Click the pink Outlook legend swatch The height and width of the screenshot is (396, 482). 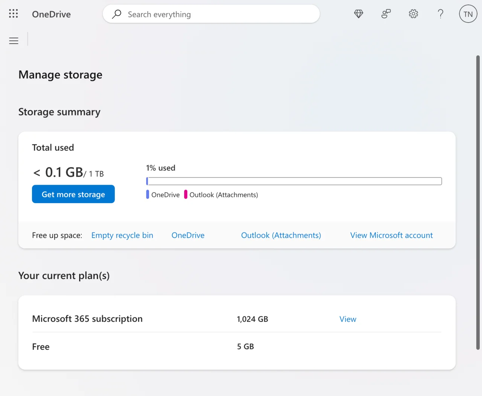point(186,194)
